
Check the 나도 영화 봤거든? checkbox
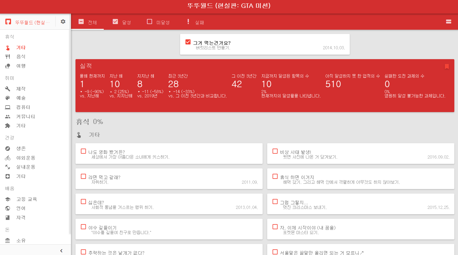[83, 151]
